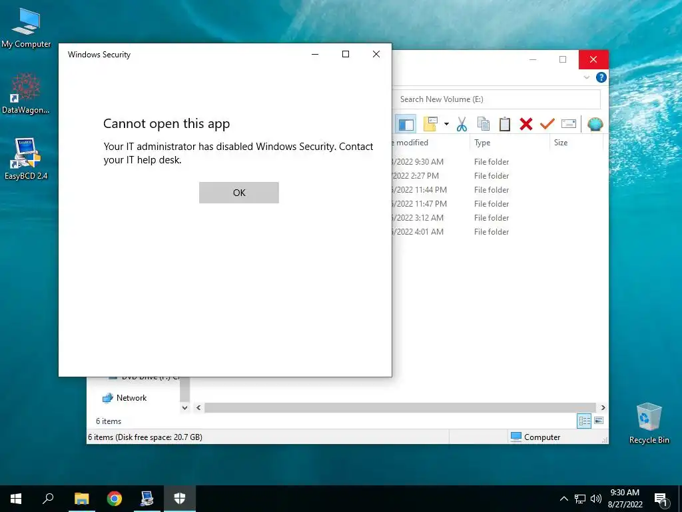Screen dimensions: 682x512
Task: Select the folder row modified at 2:27 PM
Action: pos(497,175)
